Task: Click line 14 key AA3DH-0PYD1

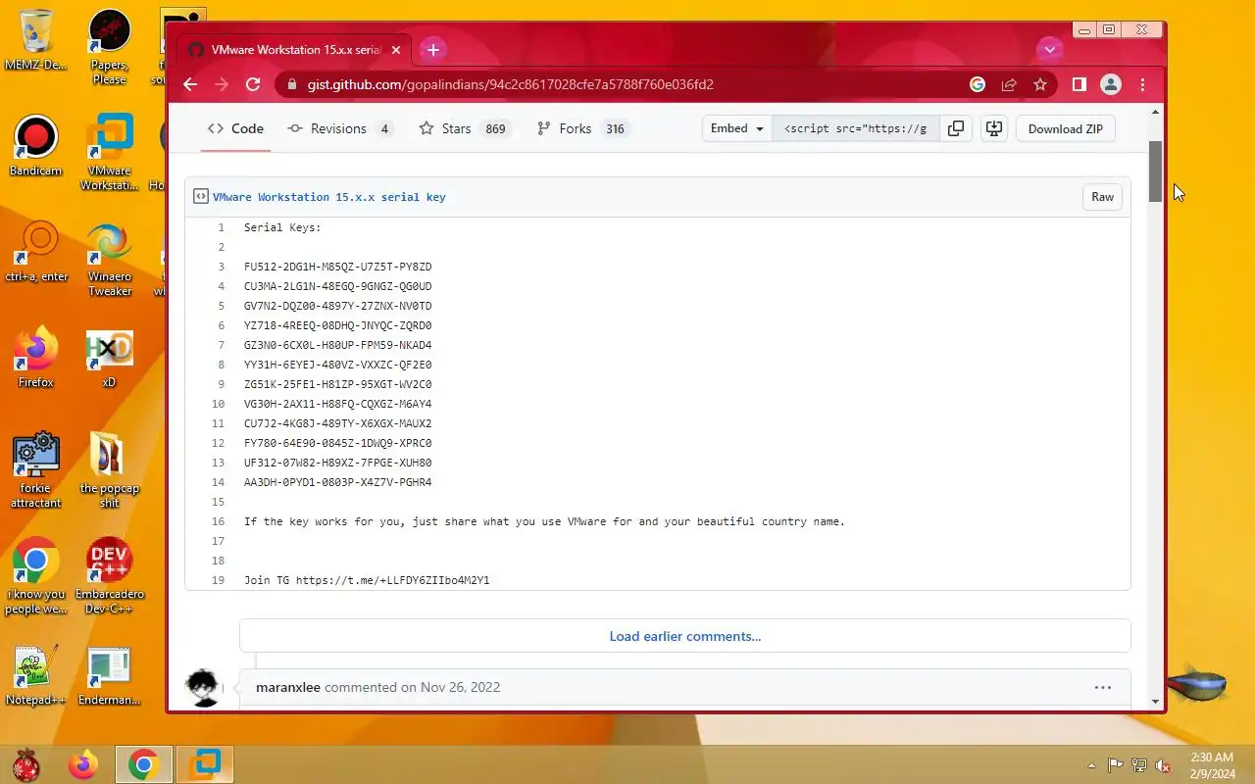Action: 337,482
